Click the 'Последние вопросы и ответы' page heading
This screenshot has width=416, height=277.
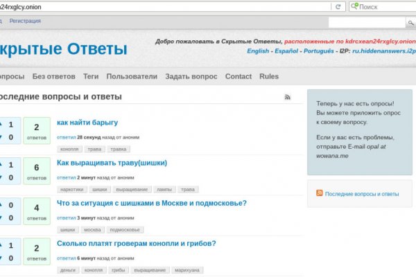coord(60,97)
